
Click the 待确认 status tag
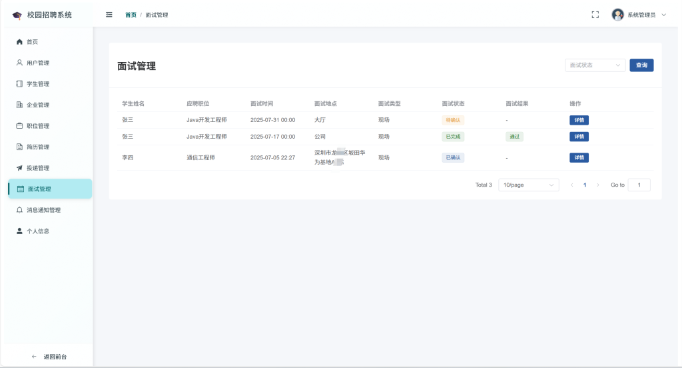click(453, 120)
